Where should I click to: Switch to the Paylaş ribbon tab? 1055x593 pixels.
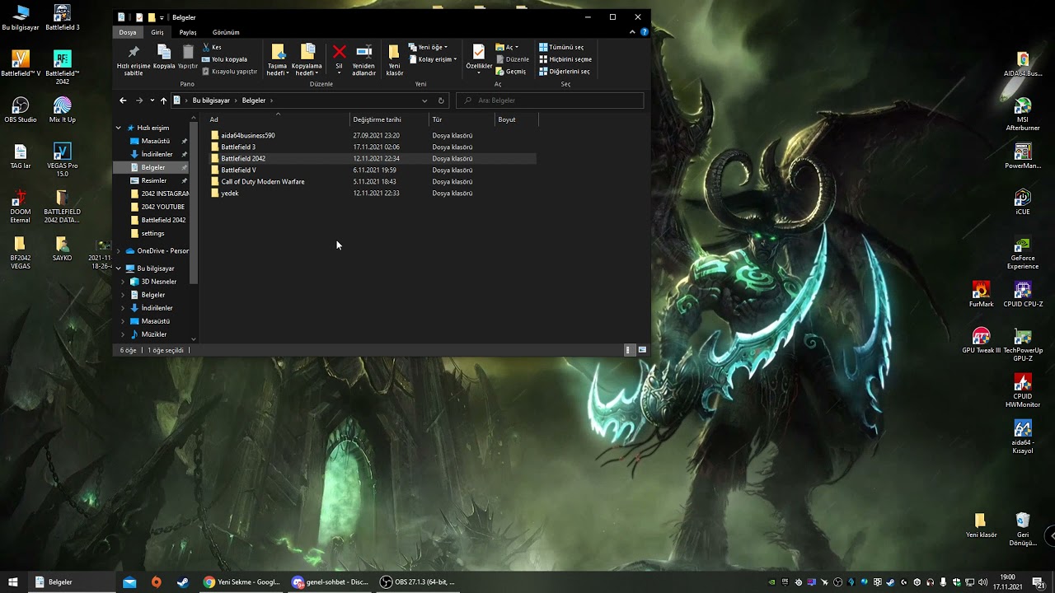coord(188,32)
